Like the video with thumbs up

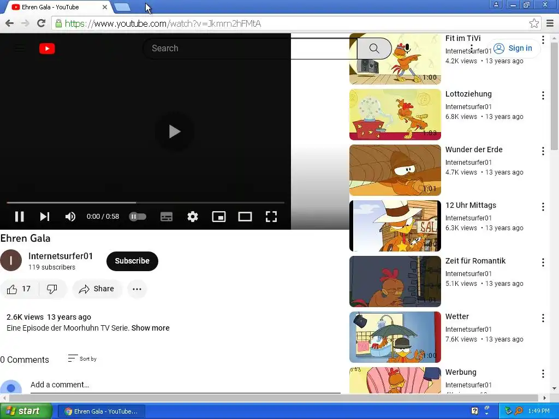(19, 289)
